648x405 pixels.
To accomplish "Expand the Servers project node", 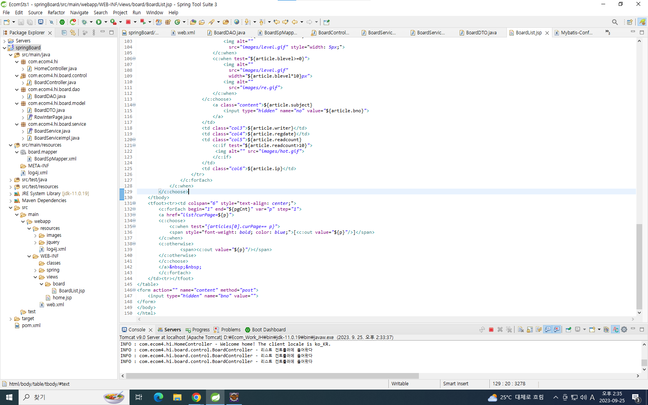I will tap(4, 41).
